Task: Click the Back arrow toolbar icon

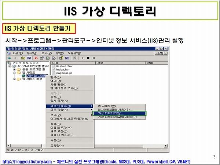Action: (x=10, y=58)
